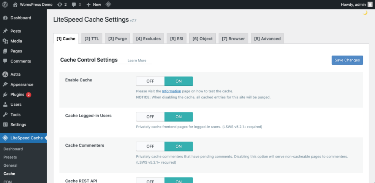Open the [7] Browser tab
The width and height of the screenshot is (375, 183).
point(233,38)
